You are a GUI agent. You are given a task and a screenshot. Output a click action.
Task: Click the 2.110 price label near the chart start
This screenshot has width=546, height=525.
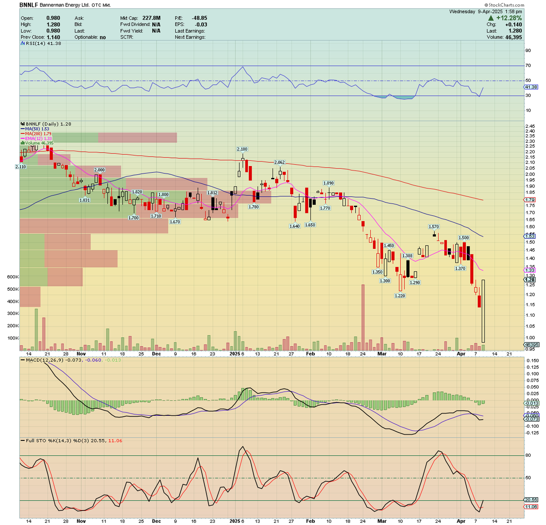[x=21, y=167]
